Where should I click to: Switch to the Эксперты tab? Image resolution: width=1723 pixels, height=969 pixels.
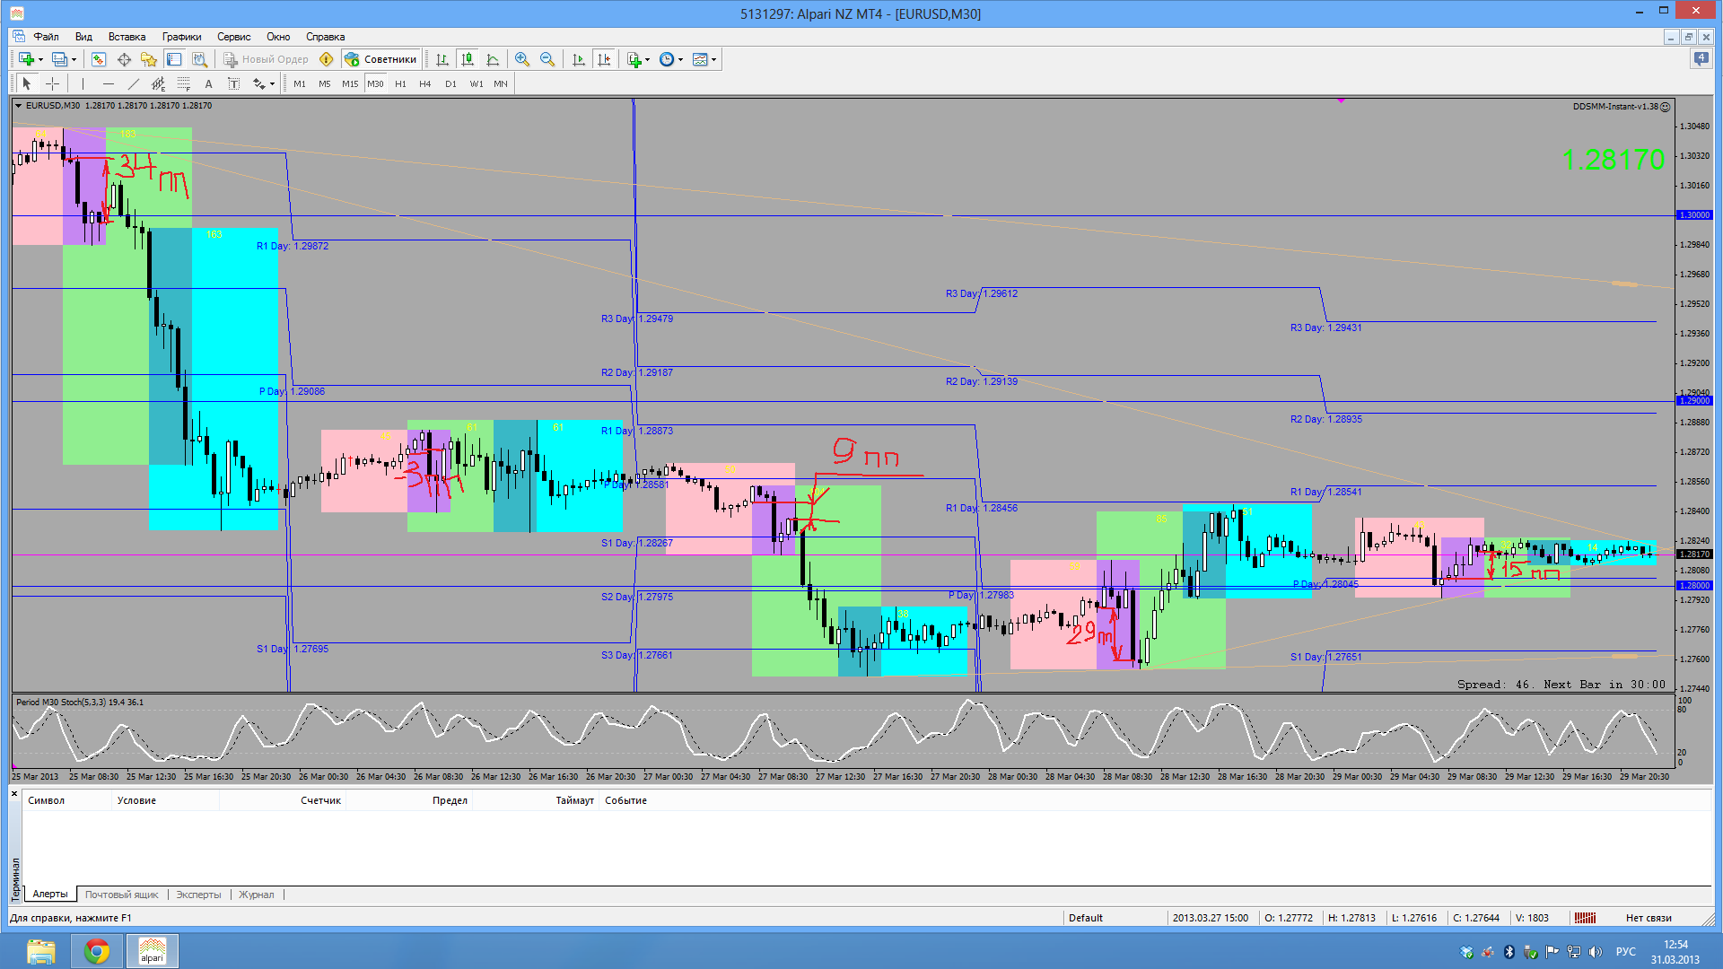tap(198, 895)
